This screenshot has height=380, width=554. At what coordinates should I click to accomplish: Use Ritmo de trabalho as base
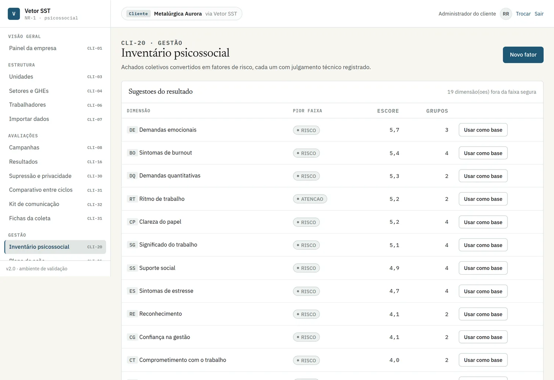point(483,199)
